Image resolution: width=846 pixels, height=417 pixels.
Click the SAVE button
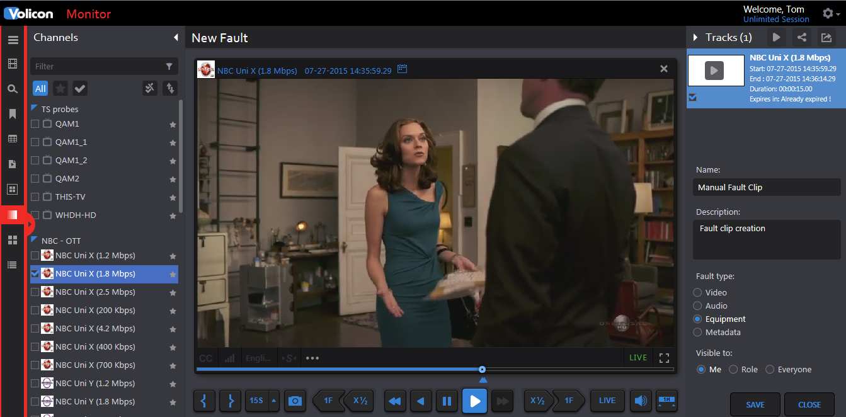tap(755, 404)
